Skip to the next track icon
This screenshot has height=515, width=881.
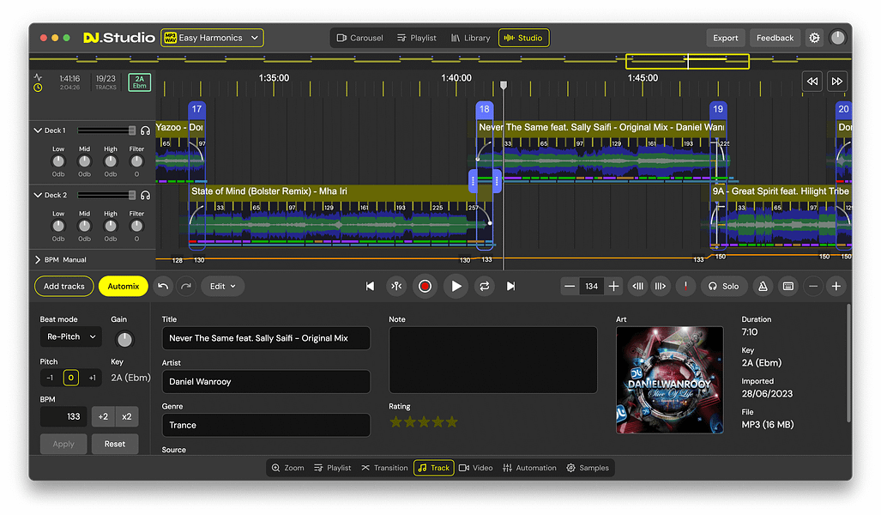(511, 287)
